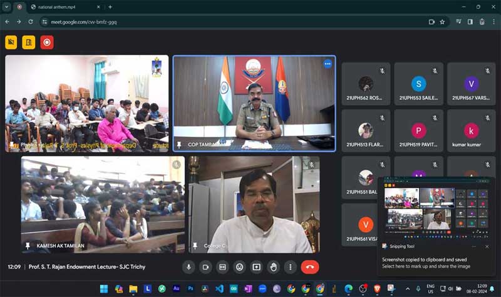Click the address bar showing meet.google.com
501x297 pixels.
(x=237, y=22)
